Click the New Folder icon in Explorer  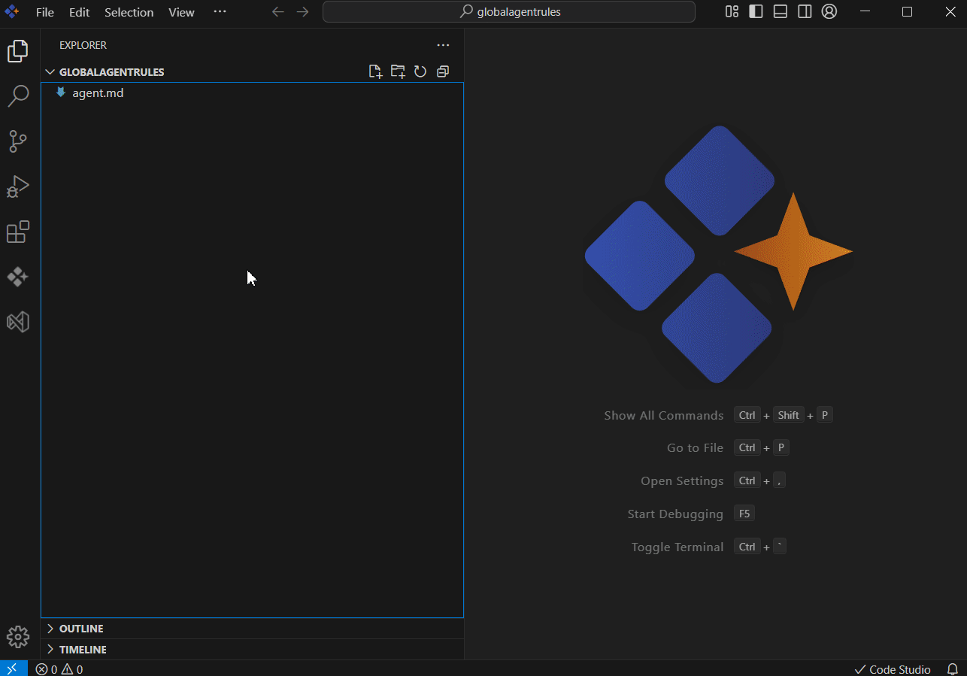click(x=398, y=71)
